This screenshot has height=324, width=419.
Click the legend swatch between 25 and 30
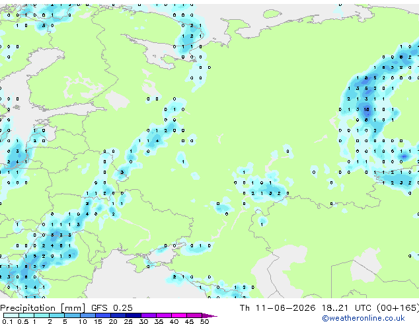tap(133, 315)
